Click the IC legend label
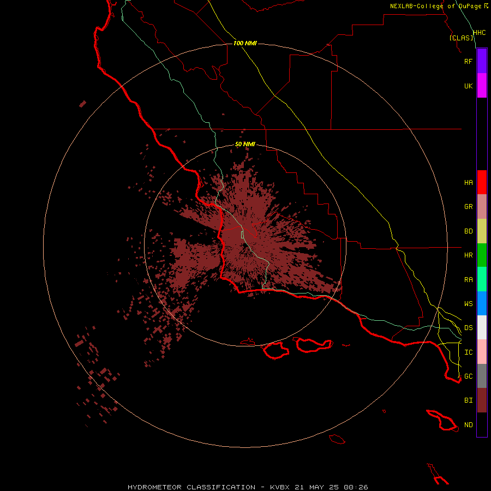The width and height of the screenshot is (491, 491). (x=468, y=352)
